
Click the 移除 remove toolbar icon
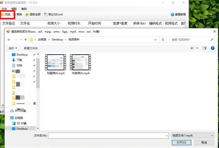(x=14, y=14)
